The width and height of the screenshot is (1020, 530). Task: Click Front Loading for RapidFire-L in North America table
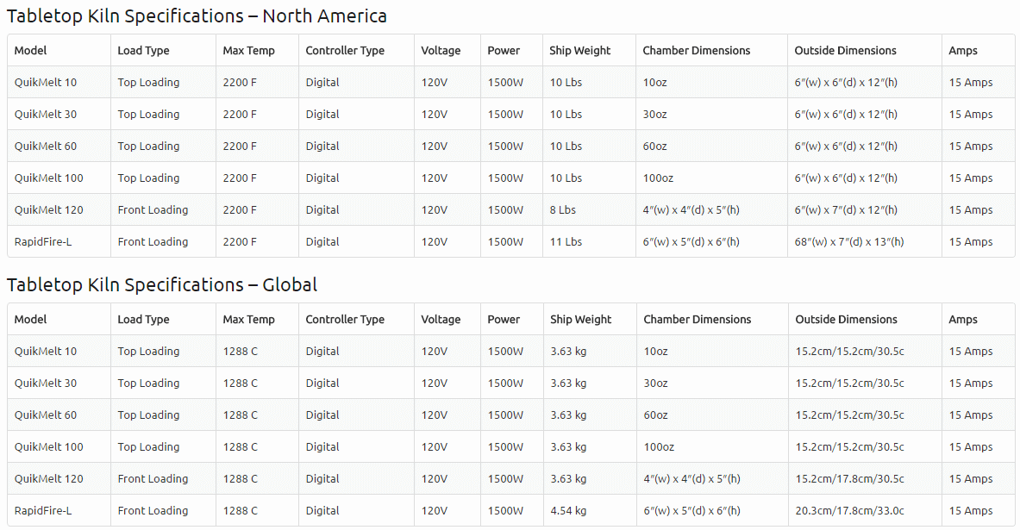click(x=153, y=242)
